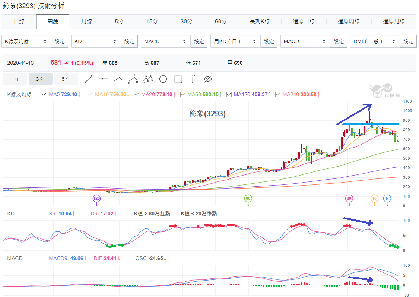Click the DIF 24.41 value

point(107,258)
